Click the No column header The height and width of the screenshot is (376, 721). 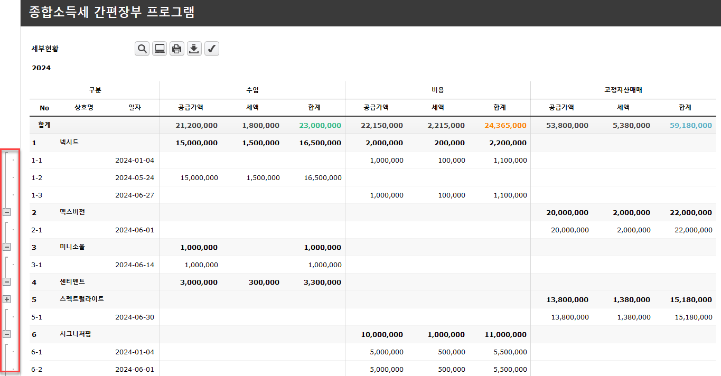(x=44, y=108)
